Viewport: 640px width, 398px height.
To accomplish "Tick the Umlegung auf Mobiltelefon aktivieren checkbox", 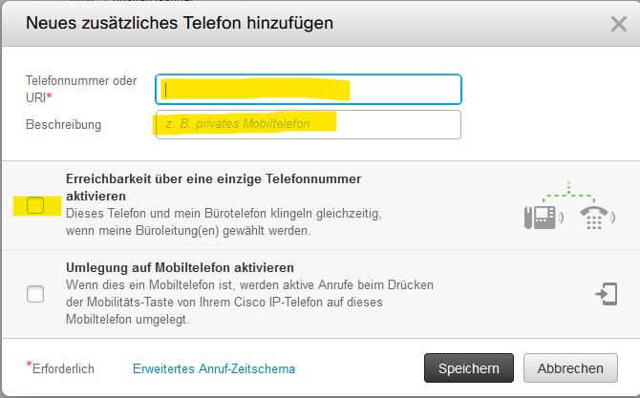I will (x=35, y=294).
